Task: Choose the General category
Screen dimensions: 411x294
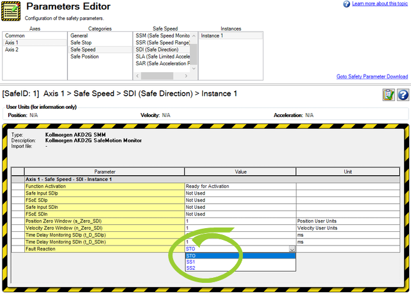Action: [x=100, y=35]
